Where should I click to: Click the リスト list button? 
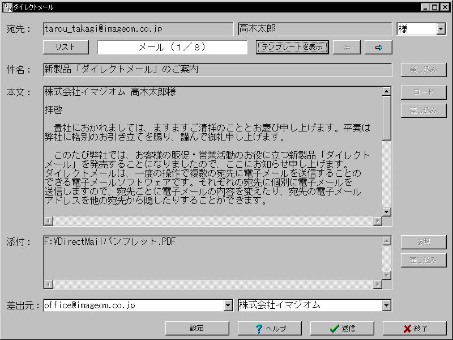(66, 47)
